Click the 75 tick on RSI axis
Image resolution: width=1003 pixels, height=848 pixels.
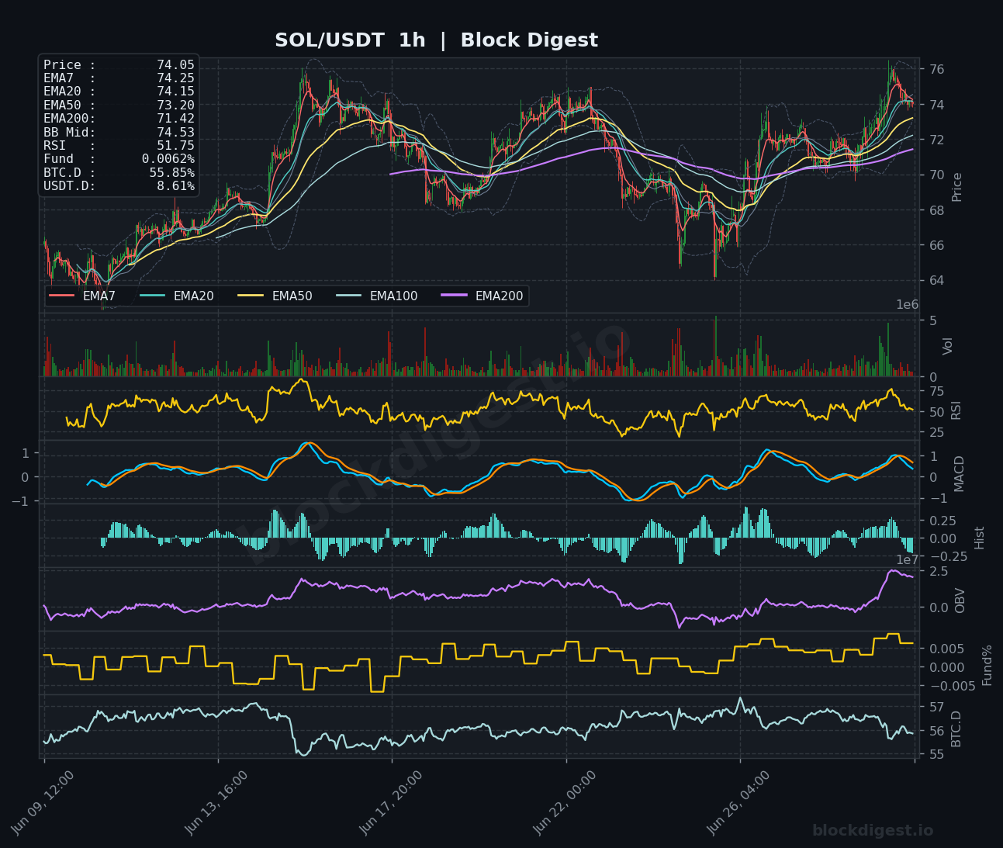click(x=936, y=391)
